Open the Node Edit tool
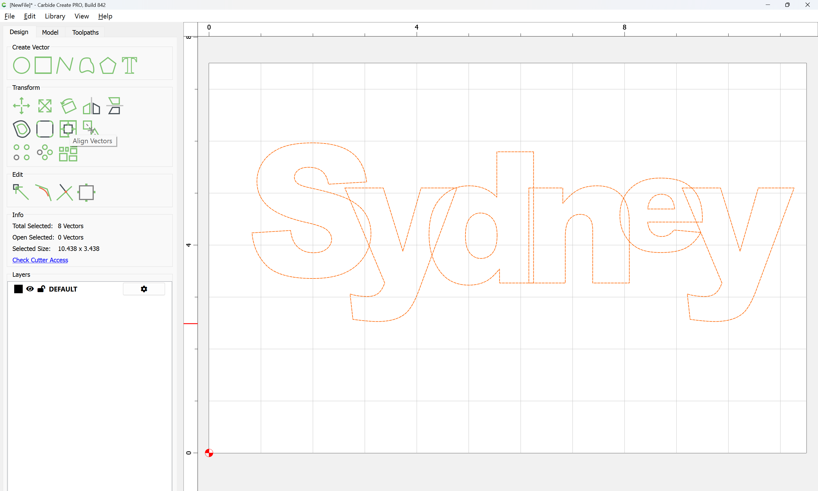The image size is (818, 491). 21,192
